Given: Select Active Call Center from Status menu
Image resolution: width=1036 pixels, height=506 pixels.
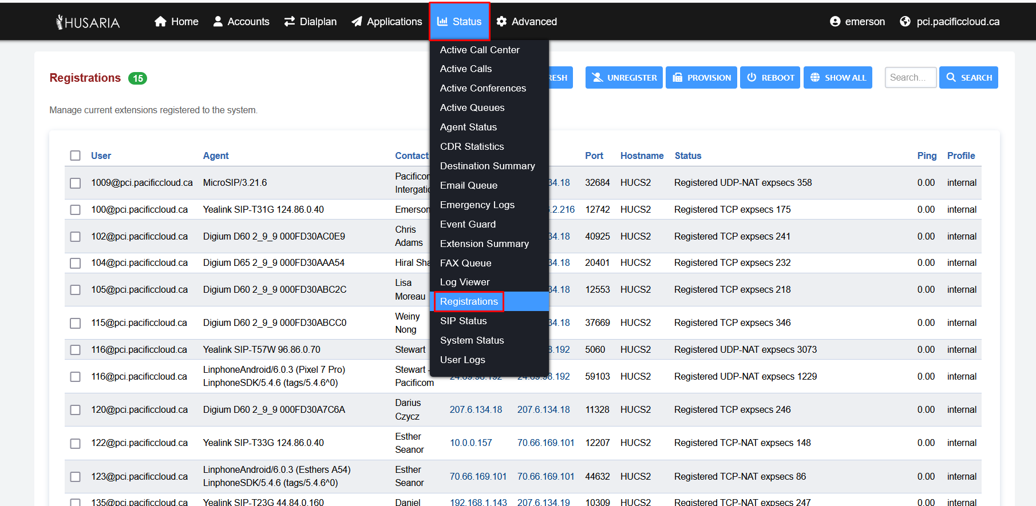Looking at the screenshot, I should click(x=489, y=50).
